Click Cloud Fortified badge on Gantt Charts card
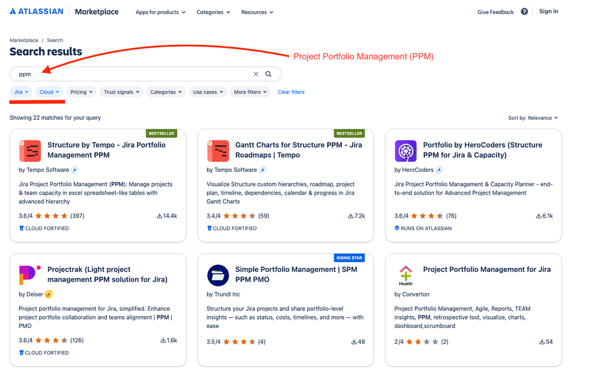 pyautogui.click(x=232, y=228)
